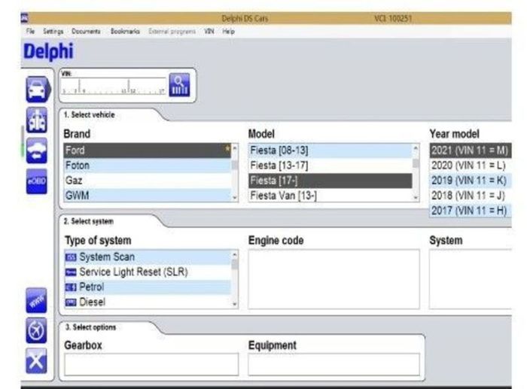Click the app icon in title bar

tap(24, 18)
